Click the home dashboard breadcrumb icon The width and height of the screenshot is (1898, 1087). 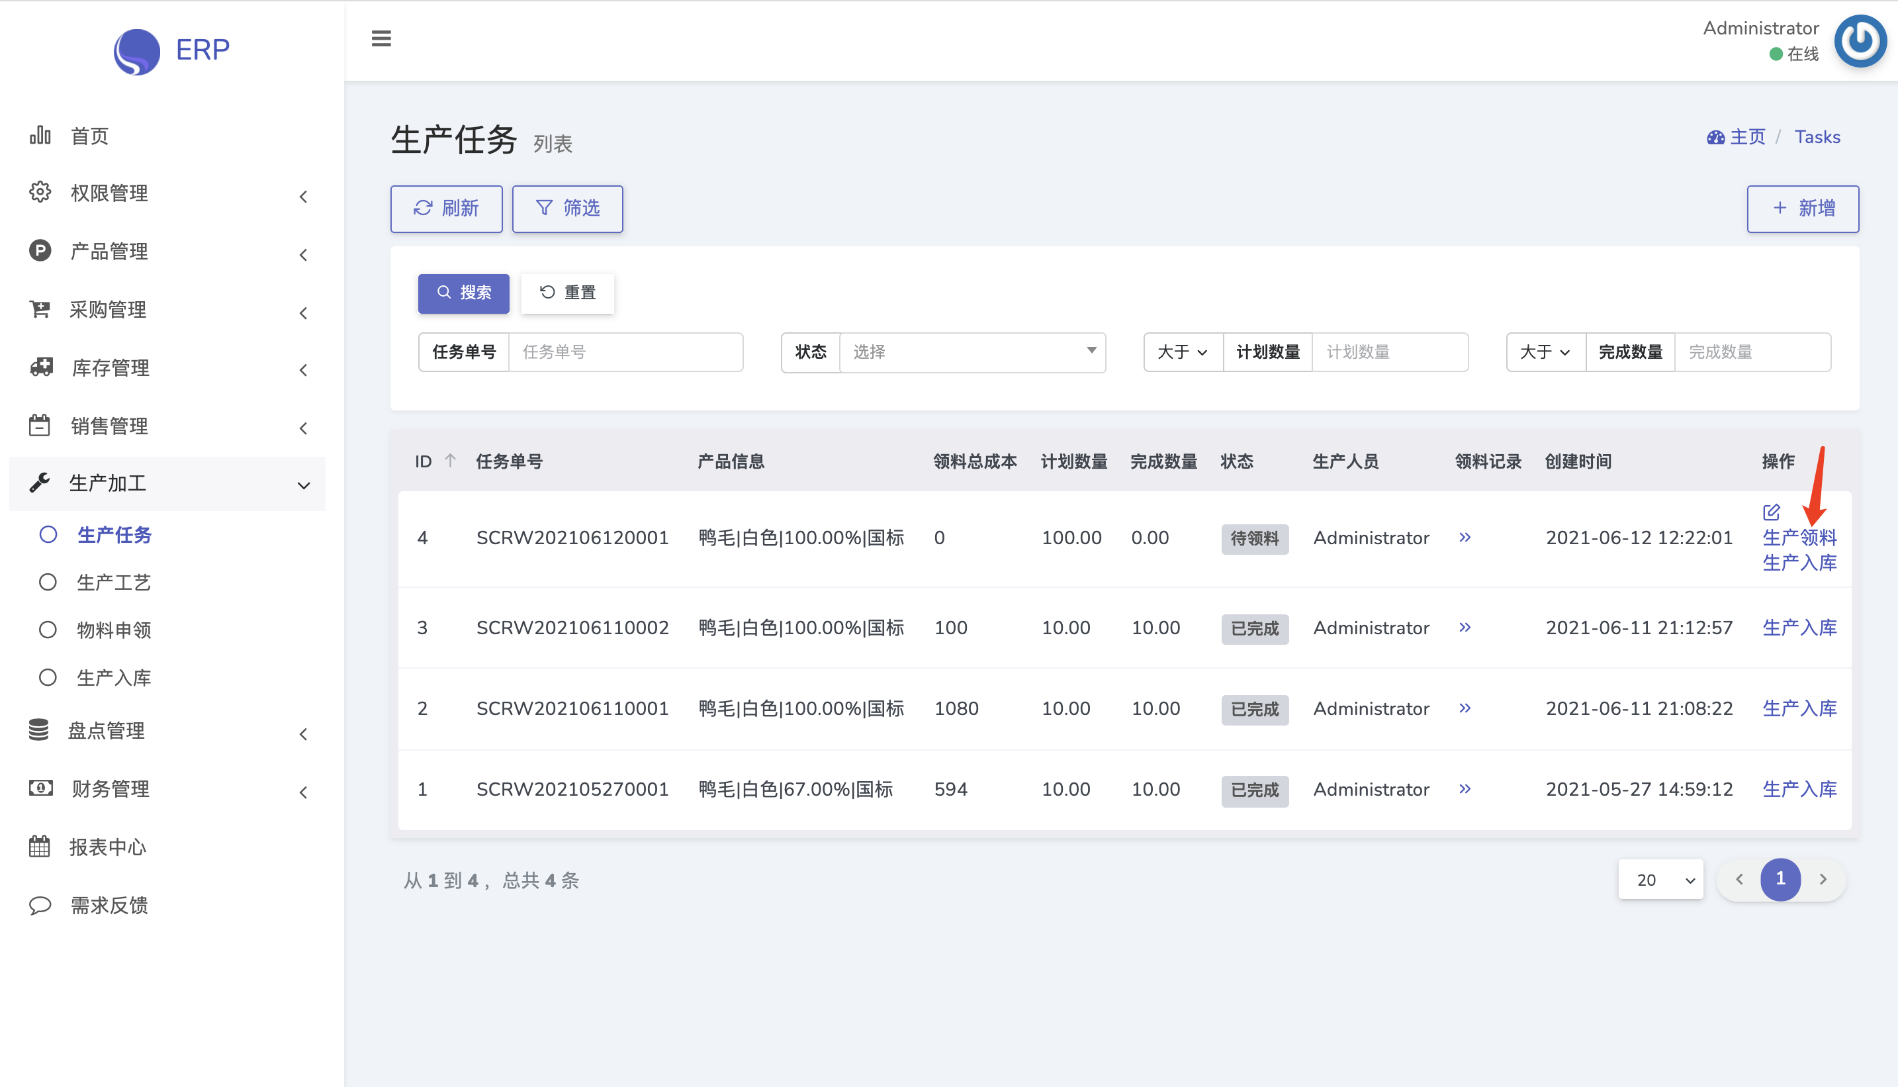pyautogui.click(x=1715, y=138)
